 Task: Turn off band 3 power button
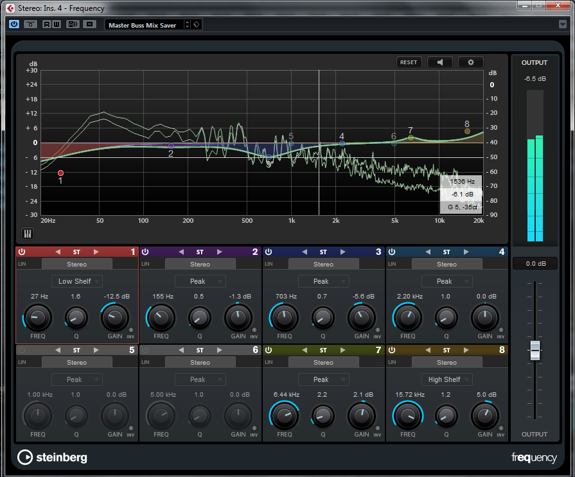pos(269,252)
